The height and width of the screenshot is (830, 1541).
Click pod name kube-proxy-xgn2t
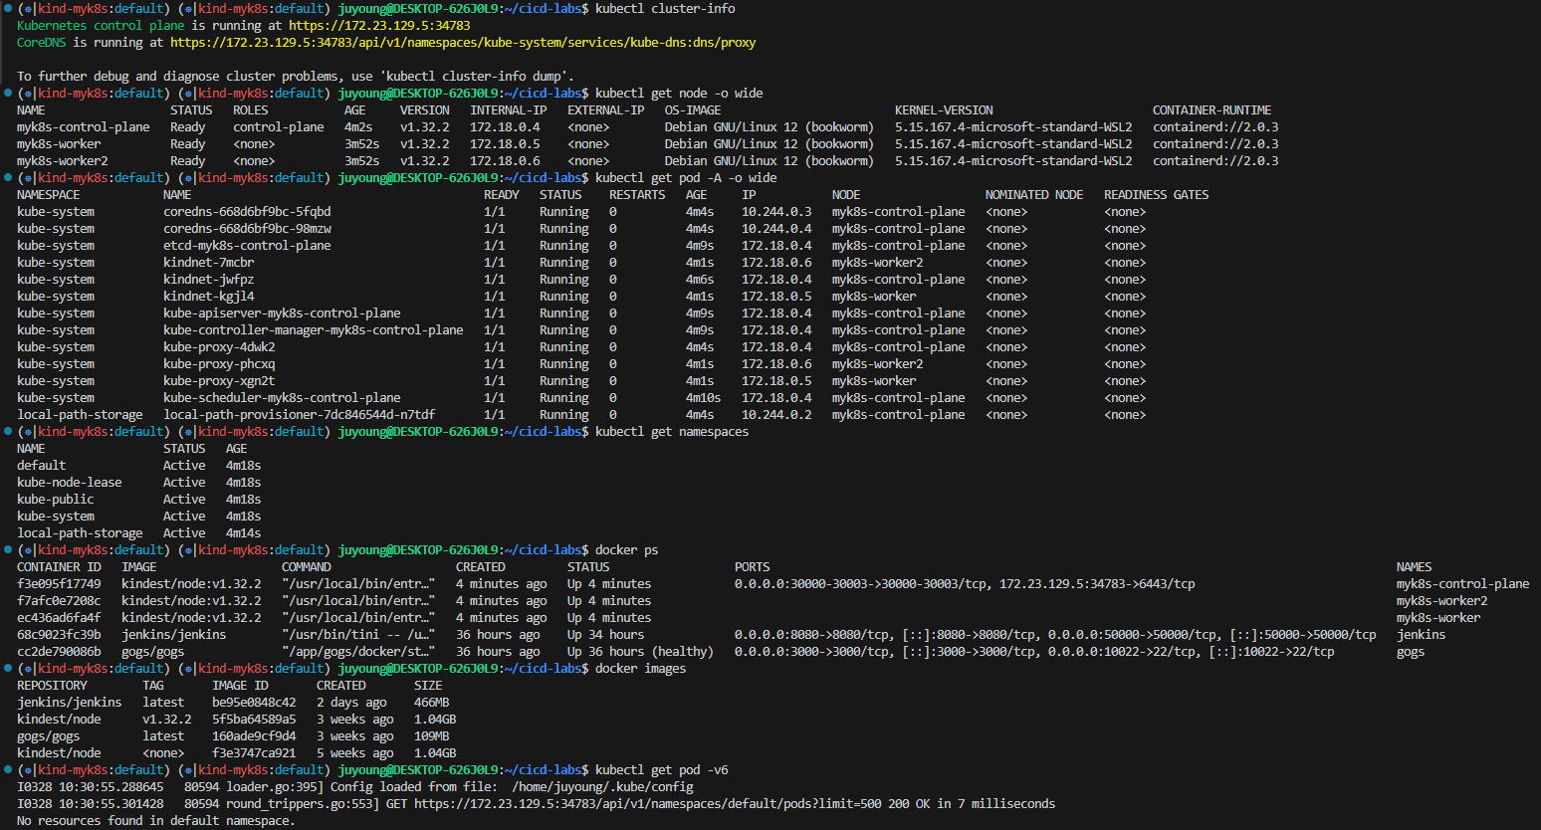click(219, 381)
